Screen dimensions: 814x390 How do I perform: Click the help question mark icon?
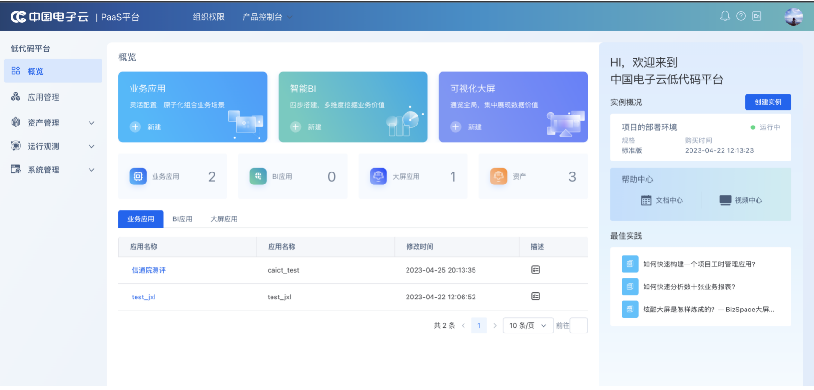coord(741,16)
